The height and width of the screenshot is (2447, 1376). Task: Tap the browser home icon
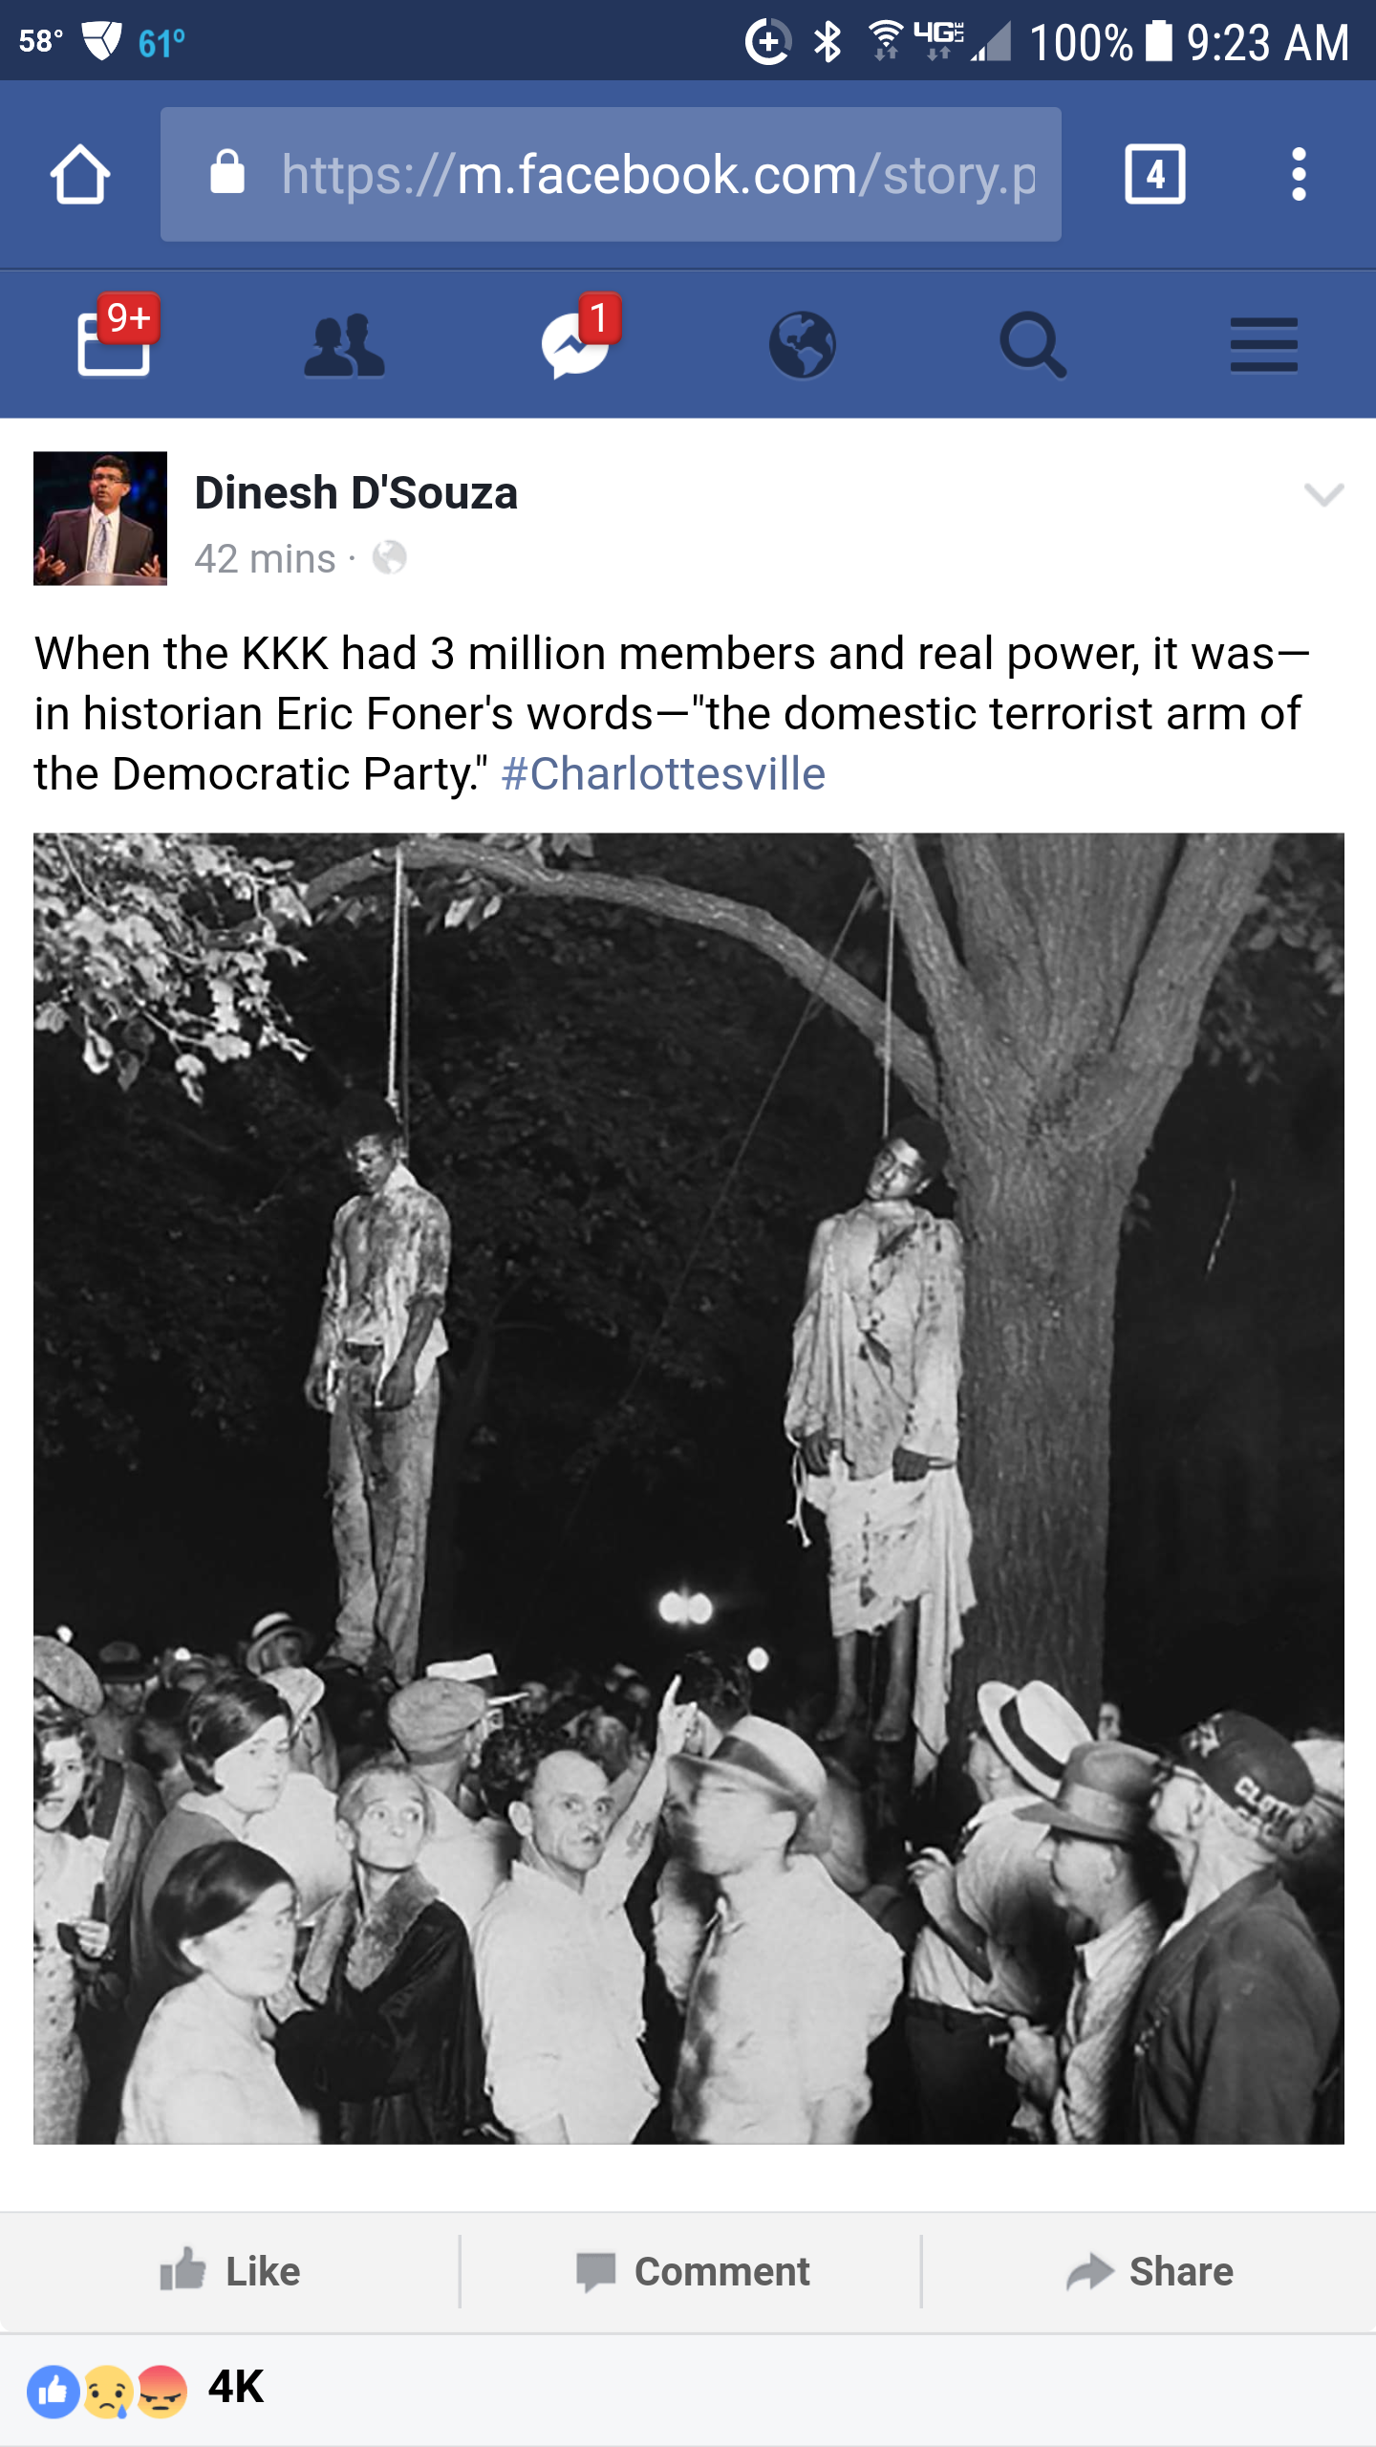80,174
